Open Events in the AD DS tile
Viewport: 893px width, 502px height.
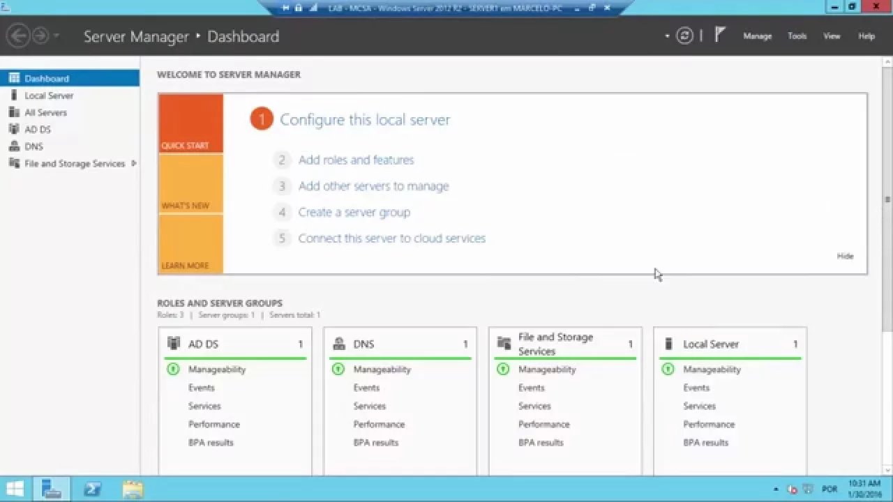201,388
